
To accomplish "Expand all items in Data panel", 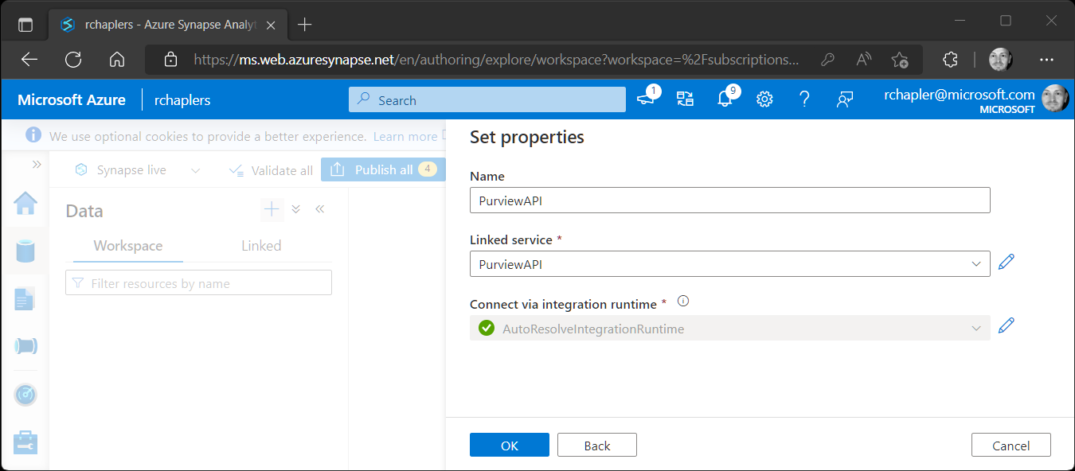I will pos(296,209).
